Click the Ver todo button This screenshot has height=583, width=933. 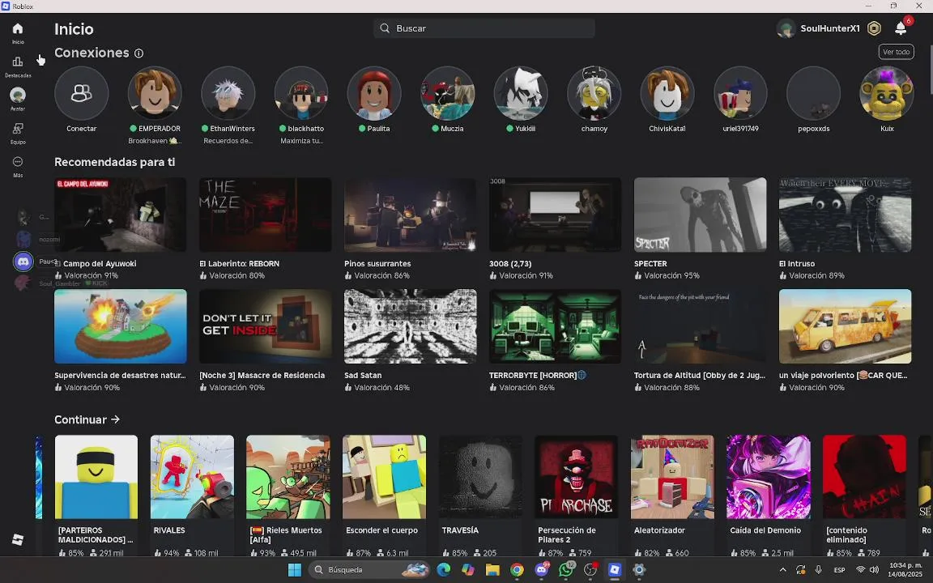tap(896, 52)
